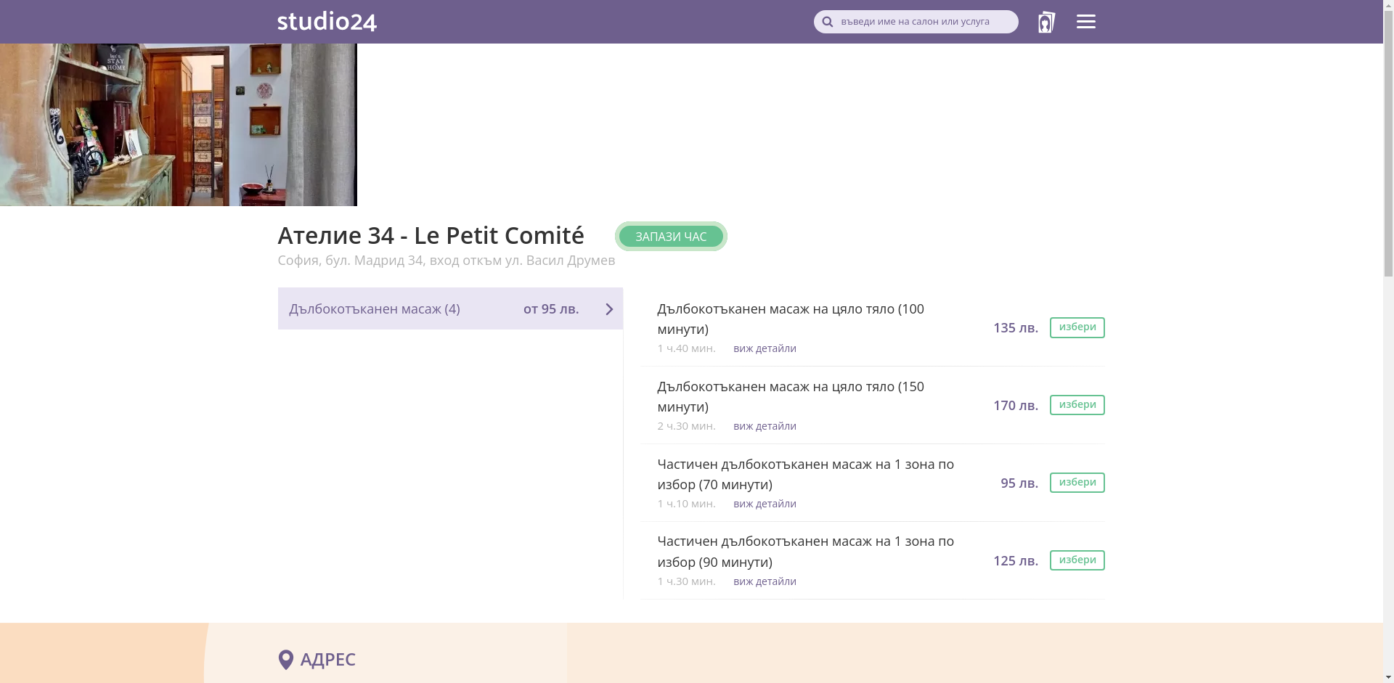The height and width of the screenshot is (683, 1394).
Task: Expand the deep tissue massage category chevron
Action: coord(609,309)
